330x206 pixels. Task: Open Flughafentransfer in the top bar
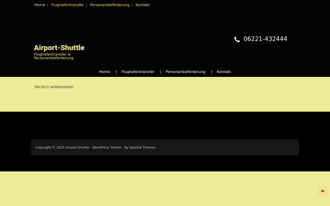68,5
